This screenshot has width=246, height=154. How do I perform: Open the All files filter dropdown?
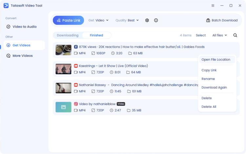(x=220, y=35)
